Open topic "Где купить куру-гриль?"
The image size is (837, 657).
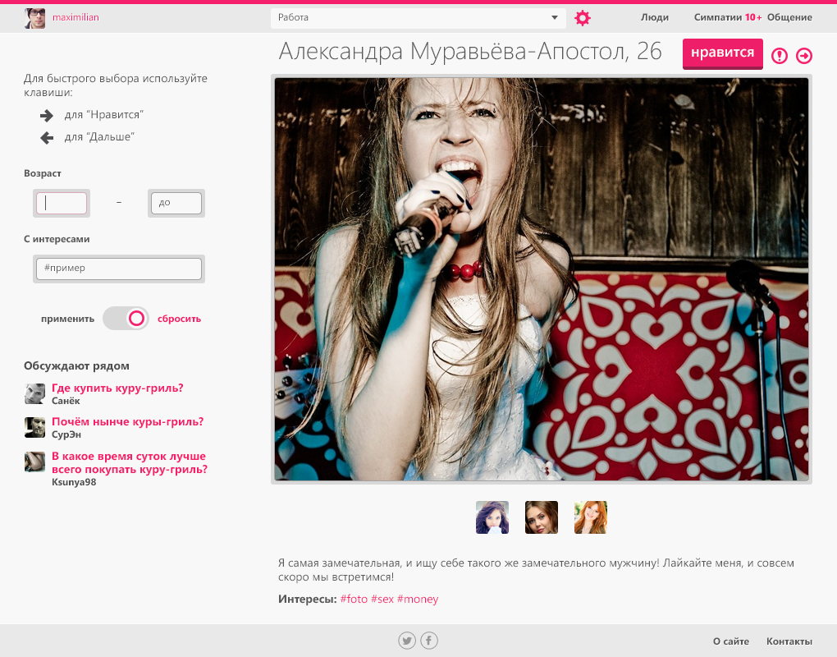(x=117, y=388)
